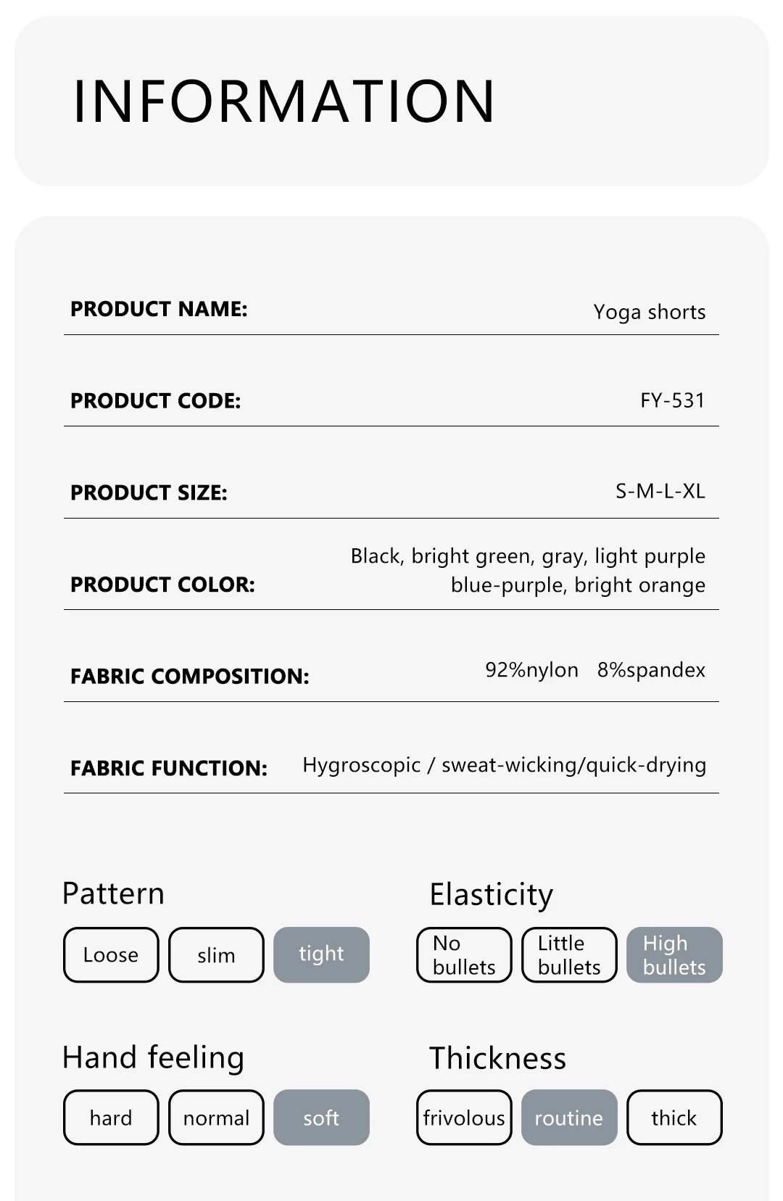Viewport: 783px width, 1201px height.
Task: Select the Loose pattern option
Action: [x=111, y=954]
